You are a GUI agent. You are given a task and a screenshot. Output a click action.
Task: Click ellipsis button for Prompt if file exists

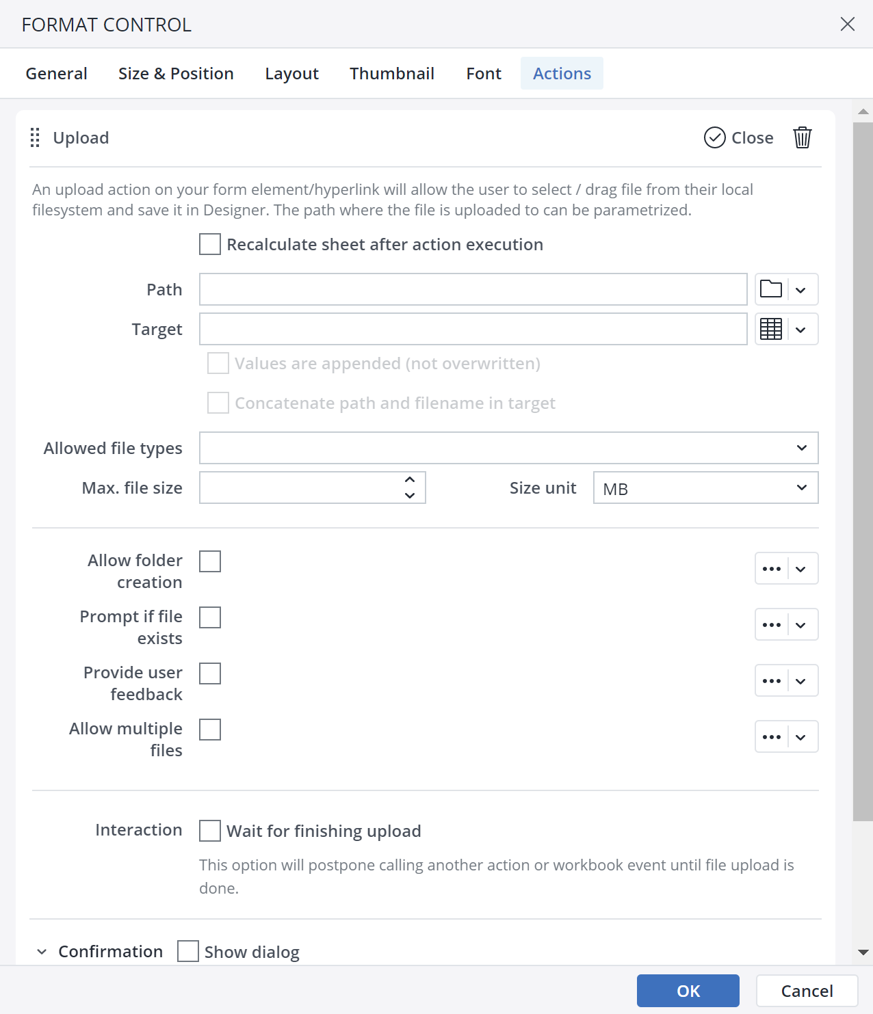click(x=771, y=625)
